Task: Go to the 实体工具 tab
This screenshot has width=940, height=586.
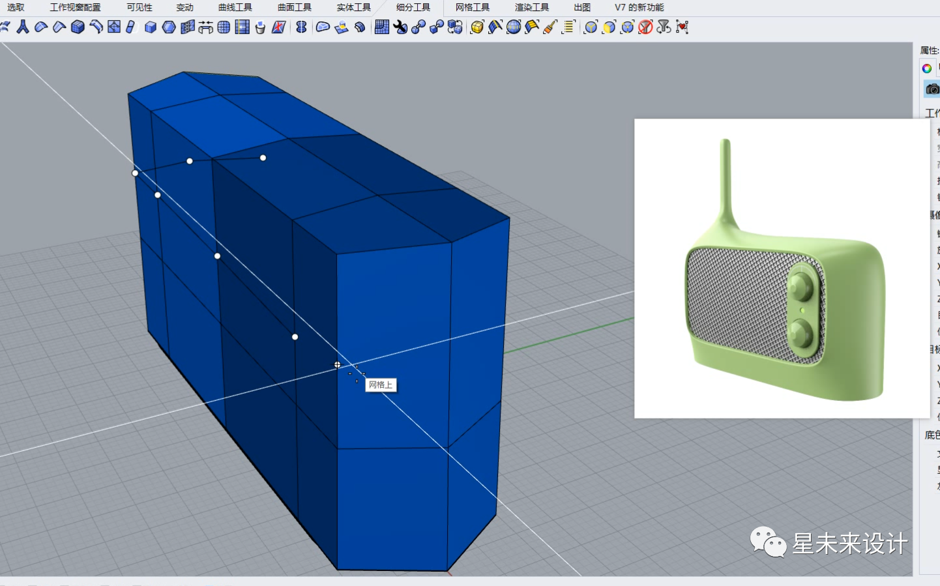Action: tap(354, 7)
